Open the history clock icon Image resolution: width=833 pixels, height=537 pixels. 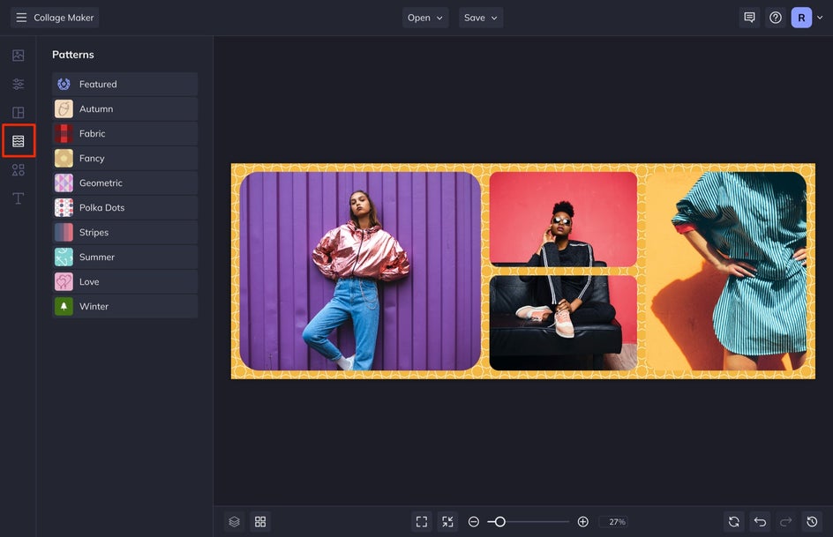[x=813, y=522]
